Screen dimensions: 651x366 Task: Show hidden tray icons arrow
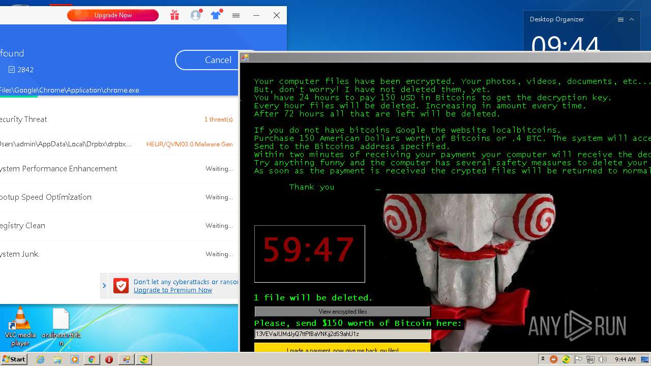(543, 359)
